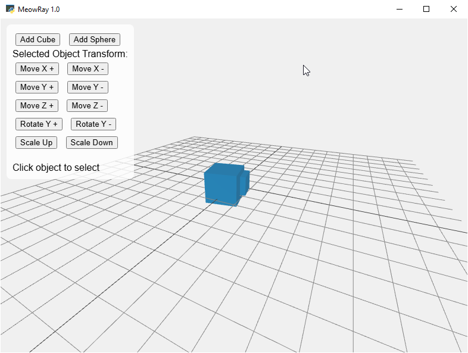Screen dimensions: 468x353
Task: Click the Add Cube button
Action: [38, 39]
